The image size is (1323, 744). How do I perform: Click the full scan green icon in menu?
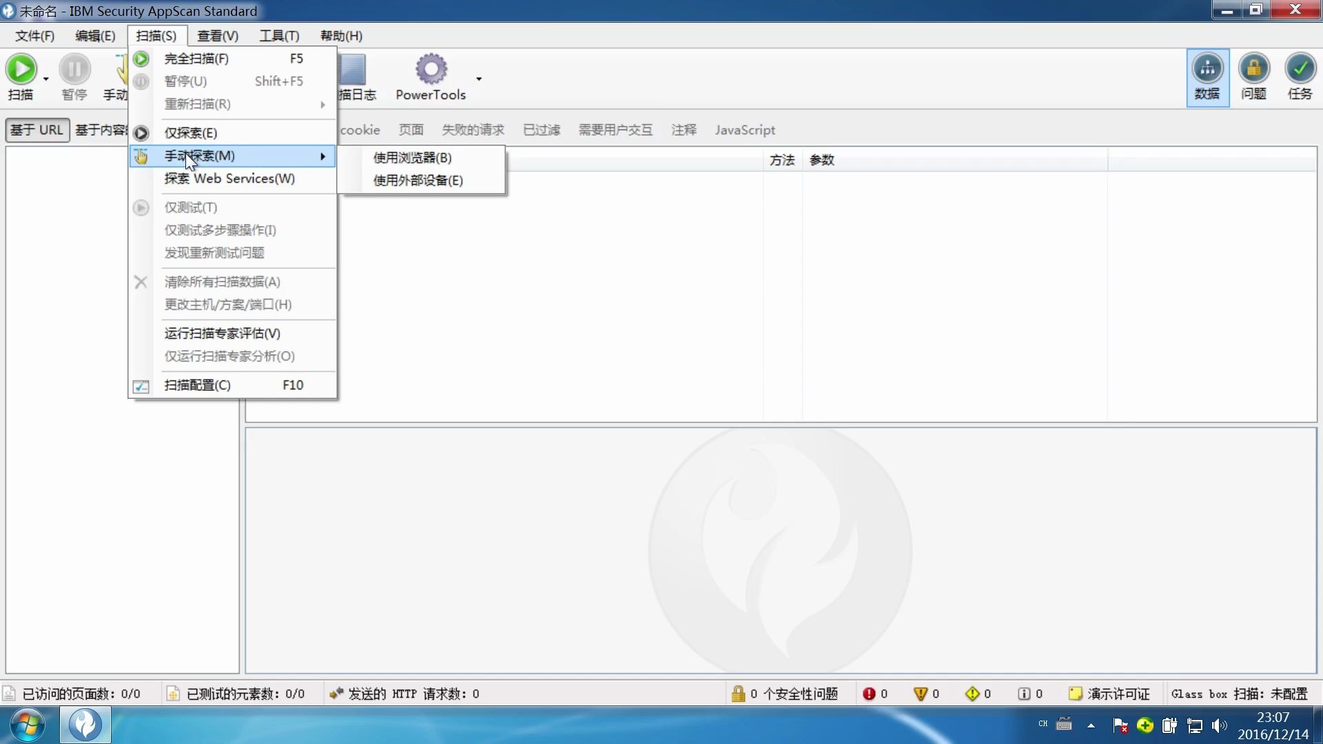[141, 59]
